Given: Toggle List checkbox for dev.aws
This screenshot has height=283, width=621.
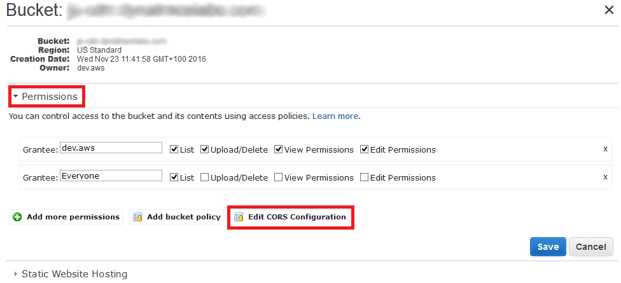Looking at the screenshot, I should (x=174, y=149).
